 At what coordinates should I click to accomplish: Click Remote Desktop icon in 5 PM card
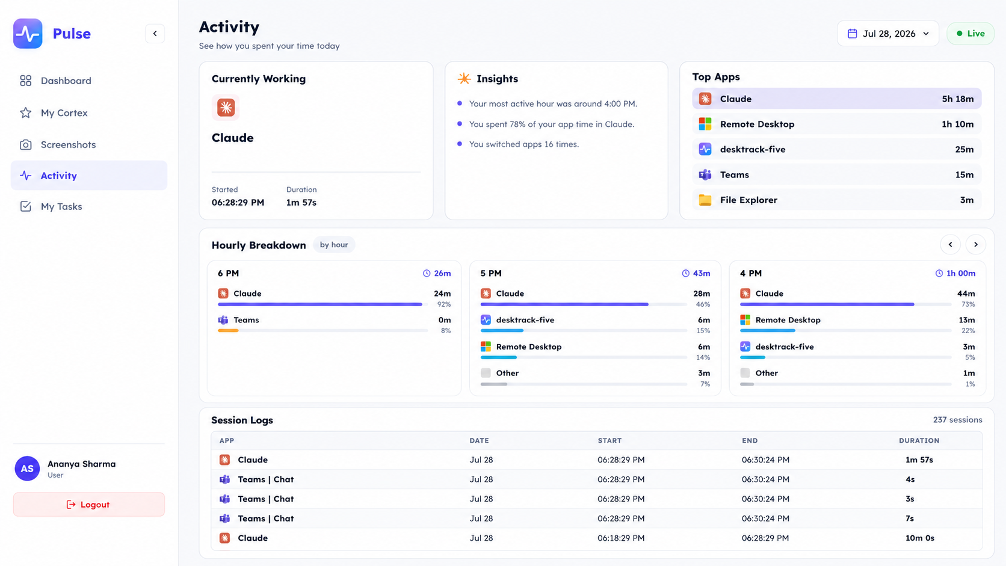click(x=486, y=346)
